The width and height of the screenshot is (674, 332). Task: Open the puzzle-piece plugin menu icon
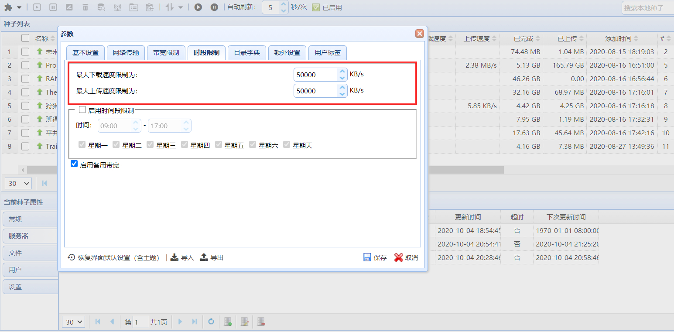coord(8,7)
